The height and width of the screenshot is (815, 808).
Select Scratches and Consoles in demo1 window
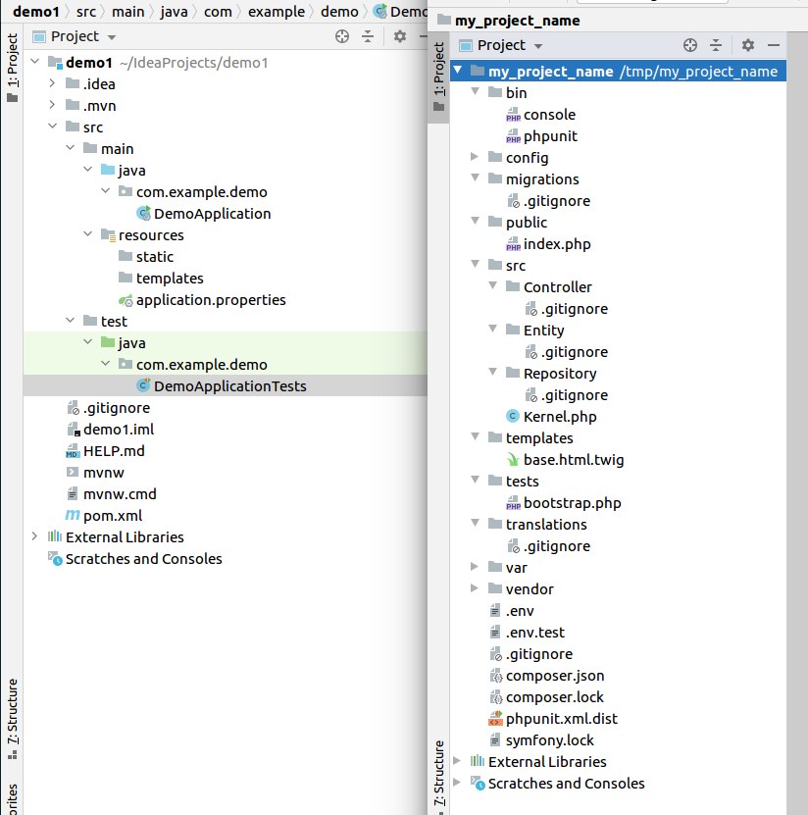pos(135,559)
